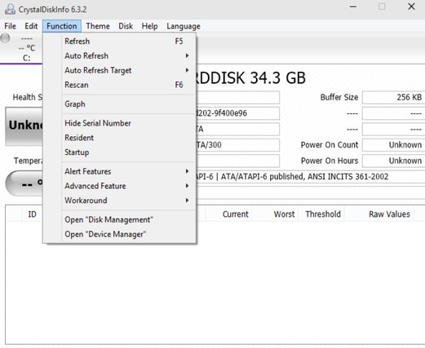425x348 pixels.
Task: Expand the Advanced Feature submenu
Action: (120, 186)
